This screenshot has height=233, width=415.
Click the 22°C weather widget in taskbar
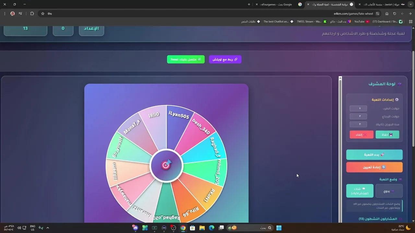[401, 228]
